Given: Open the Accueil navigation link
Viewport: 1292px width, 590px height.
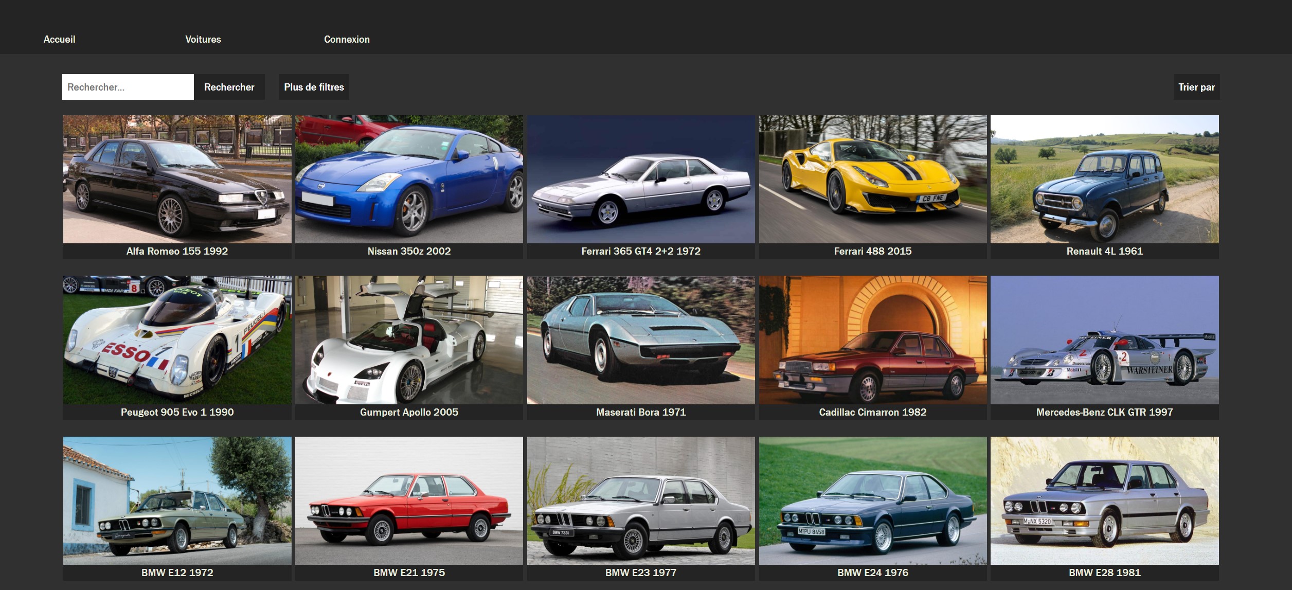Looking at the screenshot, I should 59,40.
